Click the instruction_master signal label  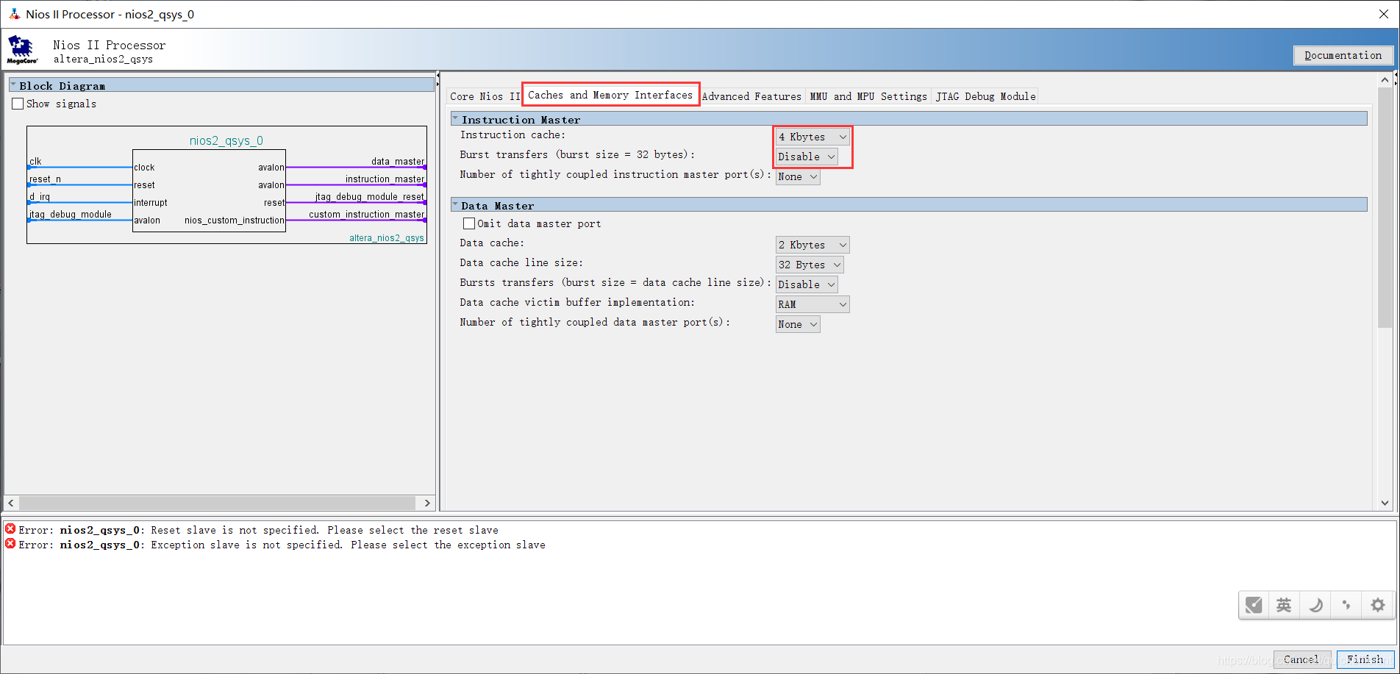tap(385, 179)
